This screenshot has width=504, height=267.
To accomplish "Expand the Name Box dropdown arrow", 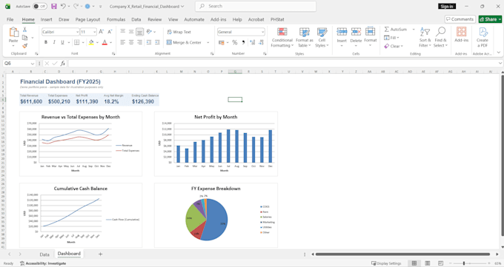I will tap(32, 64).
